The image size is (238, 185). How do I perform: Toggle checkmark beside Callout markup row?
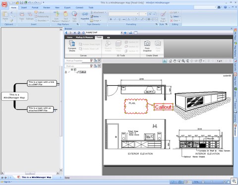(69, 72)
